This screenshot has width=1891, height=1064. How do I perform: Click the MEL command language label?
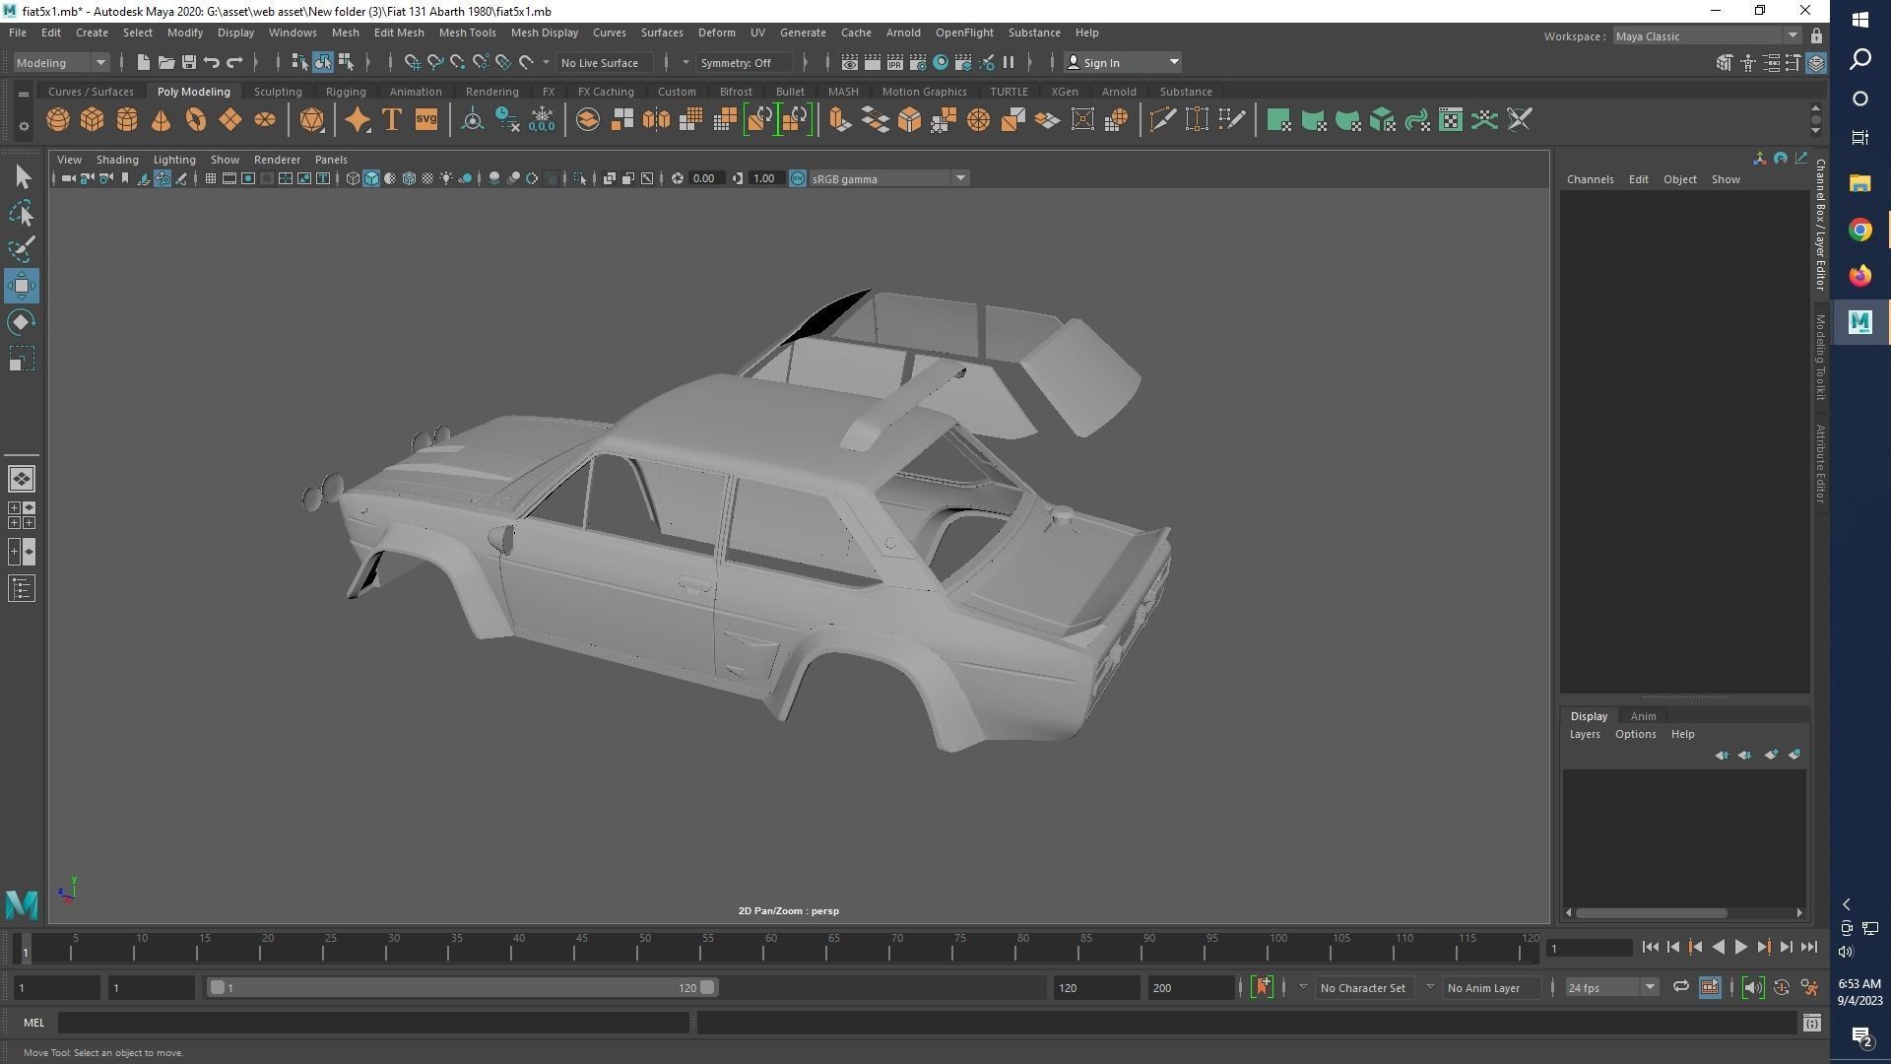33,1023
